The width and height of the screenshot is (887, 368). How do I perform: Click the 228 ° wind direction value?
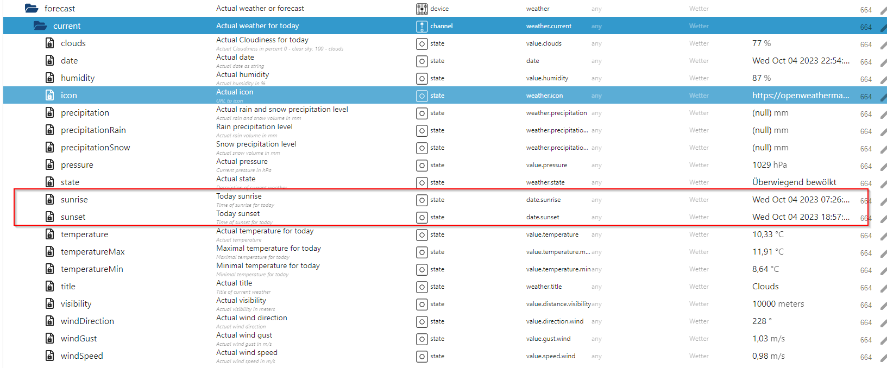762,321
